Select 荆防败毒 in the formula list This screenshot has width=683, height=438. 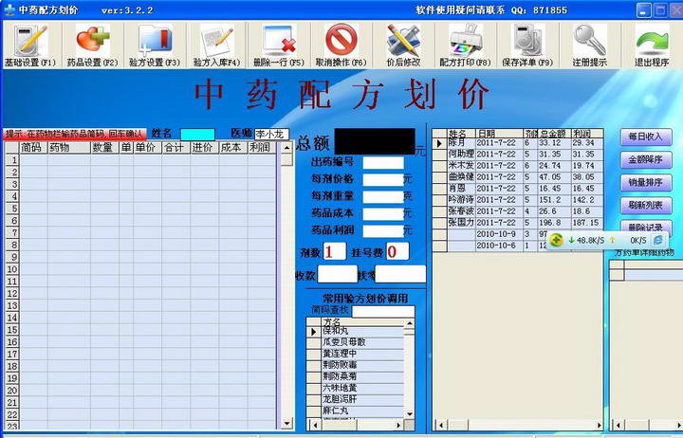(x=356, y=365)
